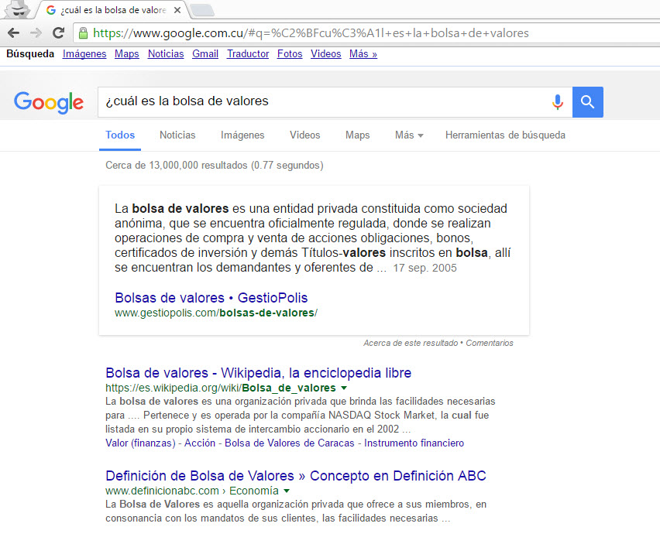Click the incognito spy icon
Screen dimensions: 660x544
[17, 9]
